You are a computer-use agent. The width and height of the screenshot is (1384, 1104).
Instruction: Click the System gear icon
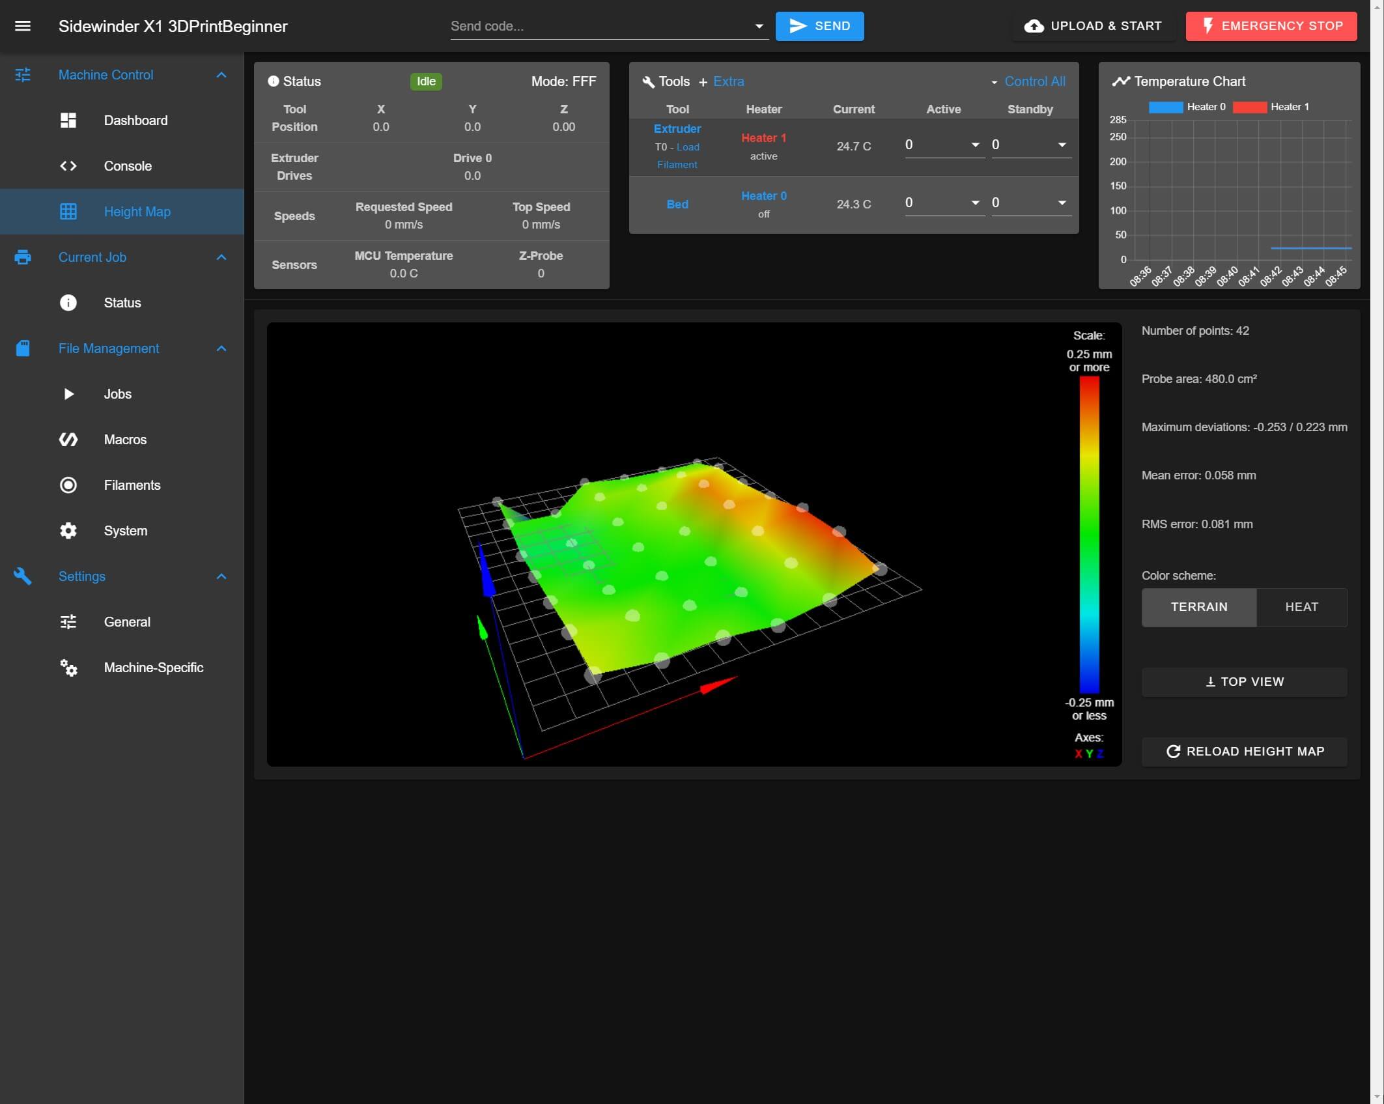[68, 531]
